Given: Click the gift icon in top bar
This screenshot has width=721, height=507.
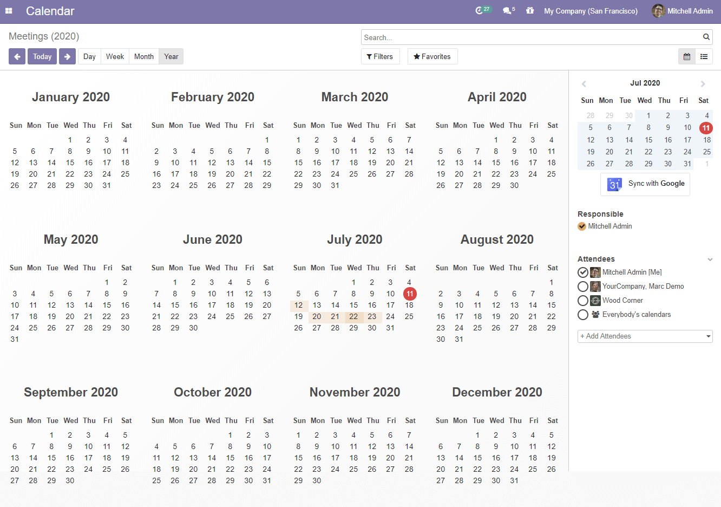Looking at the screenshot, I should [530, 11].
